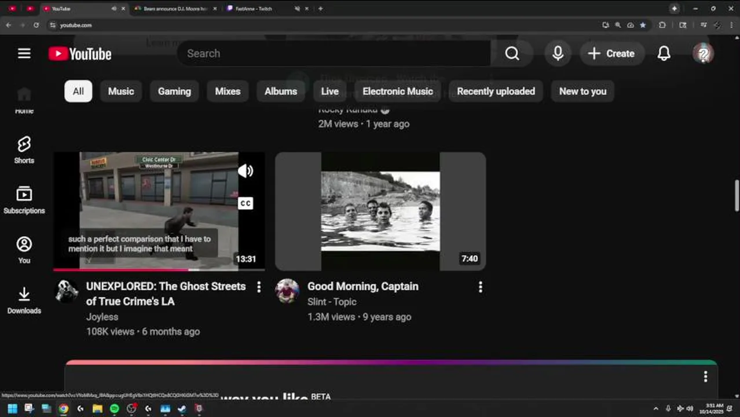
Task: Bookmark page with the star icon
Action: click(643, 25)
